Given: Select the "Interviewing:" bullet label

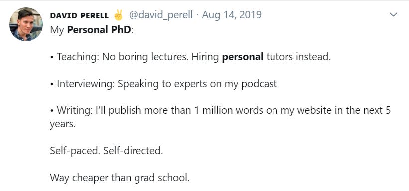Looking at the screenshot, I should [86, 84].
